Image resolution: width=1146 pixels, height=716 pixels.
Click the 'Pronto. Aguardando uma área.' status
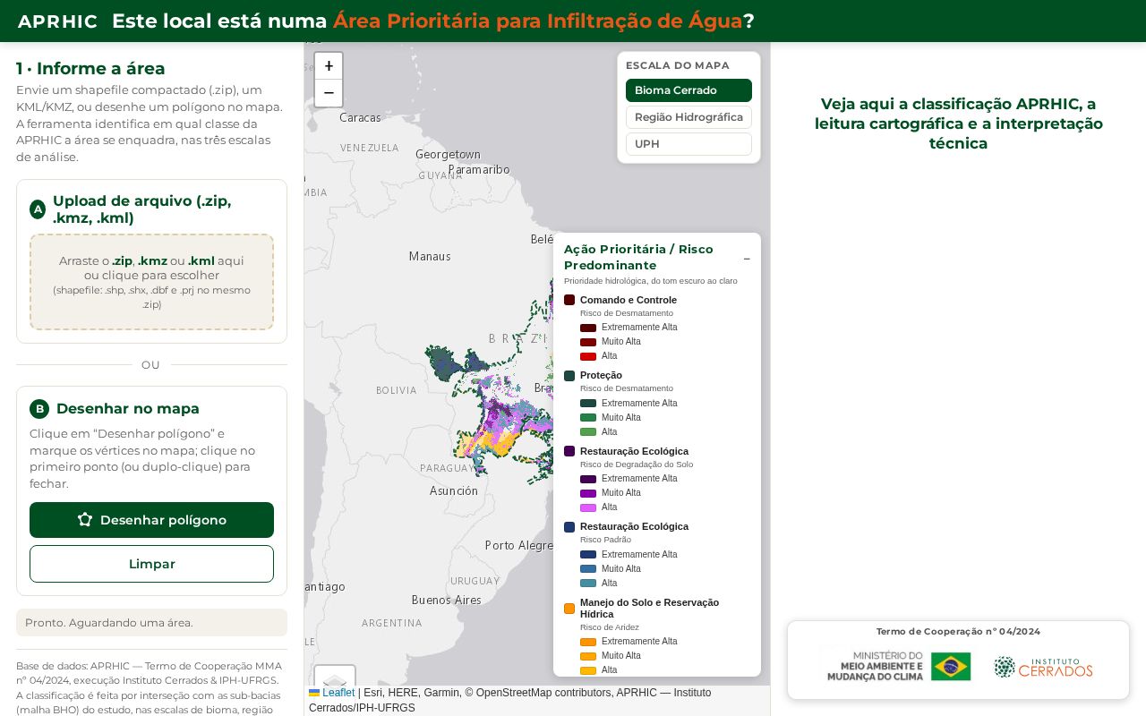(151, 622)
